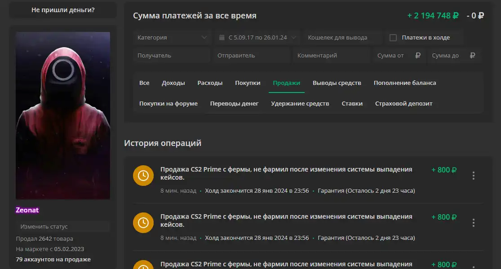Click the "Сумма платежей за все время" heading
Viewport: 501px width, 269px height.
[195, 15]
